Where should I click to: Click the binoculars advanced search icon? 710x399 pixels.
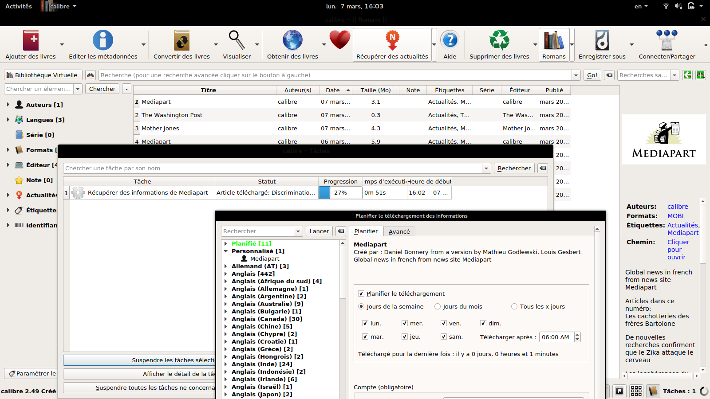click(x=91, y=75)
